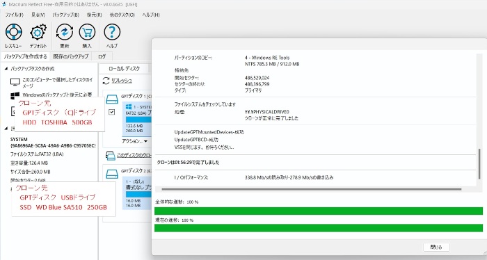The image size is (487, 260).
Task: Click the overall progress (全体的な進捗) bar
Action: click(x=319, y=211)
